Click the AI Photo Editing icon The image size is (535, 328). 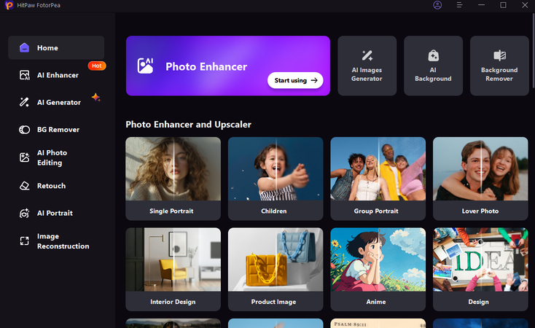click(x=25, y=157)
